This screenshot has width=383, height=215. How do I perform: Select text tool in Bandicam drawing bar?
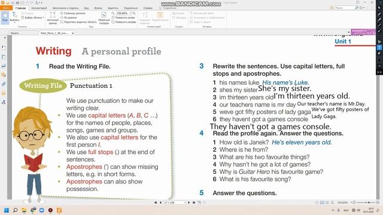[x=379, y=47]
